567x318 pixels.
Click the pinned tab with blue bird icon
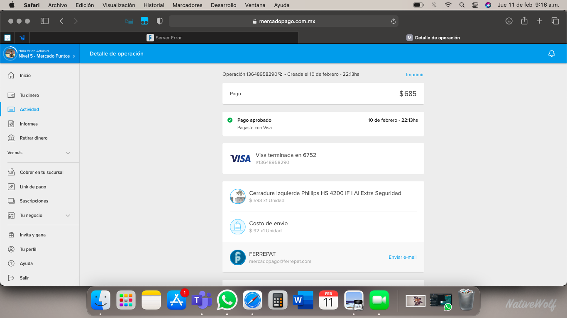pos(22,38)
